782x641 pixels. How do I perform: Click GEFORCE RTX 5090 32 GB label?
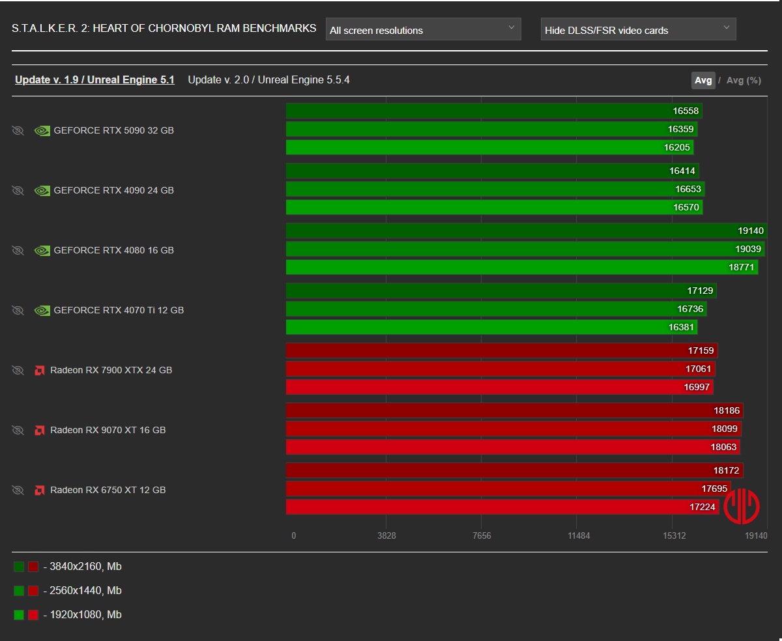[x=113, y=130]
